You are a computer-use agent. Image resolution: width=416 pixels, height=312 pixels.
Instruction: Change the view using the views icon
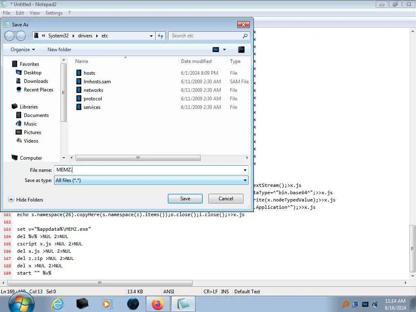216,50
